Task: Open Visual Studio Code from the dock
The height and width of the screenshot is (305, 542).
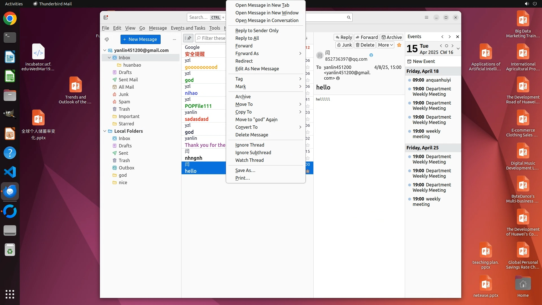Action: (10, 172)
